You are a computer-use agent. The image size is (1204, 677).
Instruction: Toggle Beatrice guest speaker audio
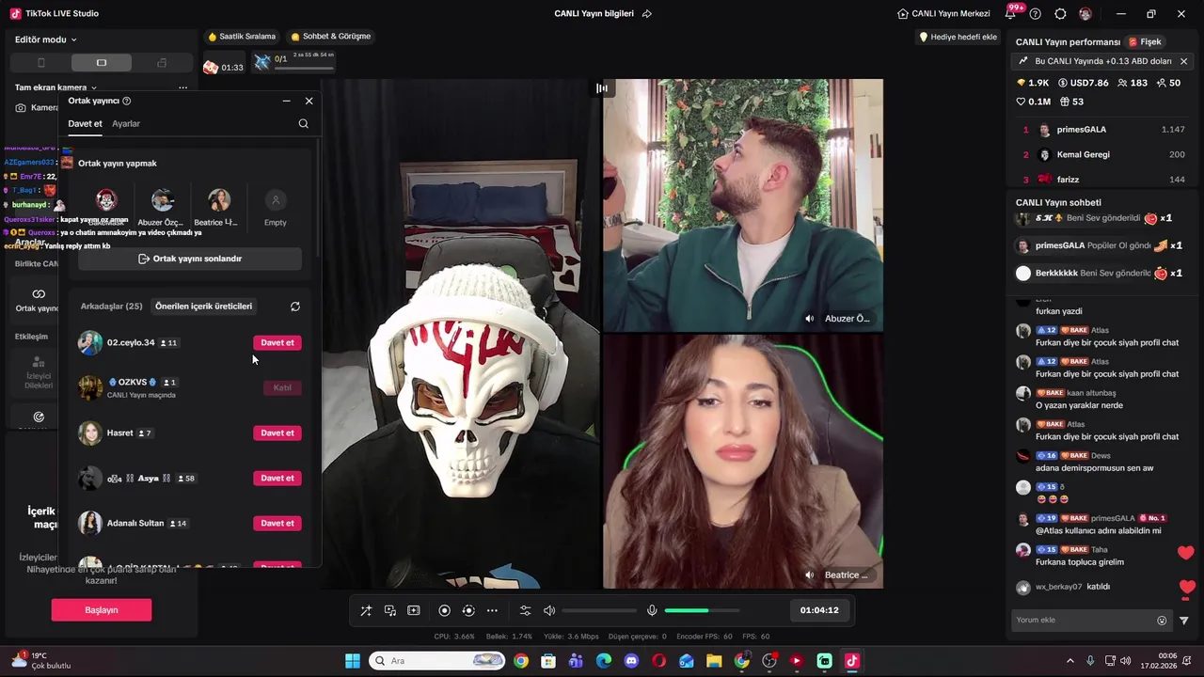point(809,575)
